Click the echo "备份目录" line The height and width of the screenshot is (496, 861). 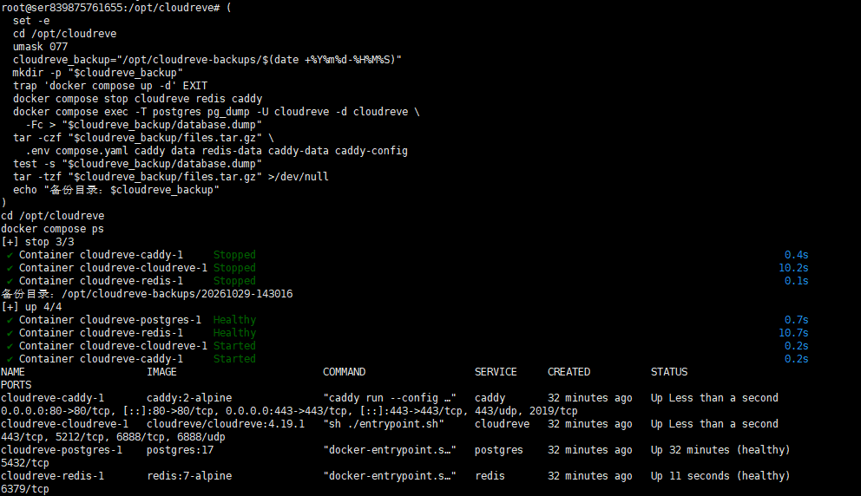click(116, 190)
